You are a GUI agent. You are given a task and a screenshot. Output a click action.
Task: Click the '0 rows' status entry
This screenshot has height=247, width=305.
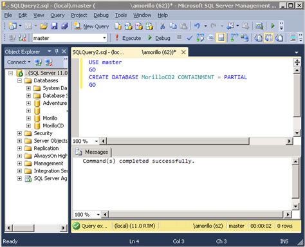click(x=284, y=226)
